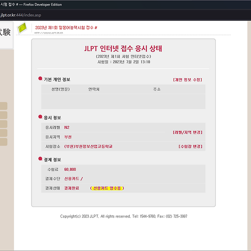
Task: Open 개인 정보 수정 link
Action: pos(187,80)
